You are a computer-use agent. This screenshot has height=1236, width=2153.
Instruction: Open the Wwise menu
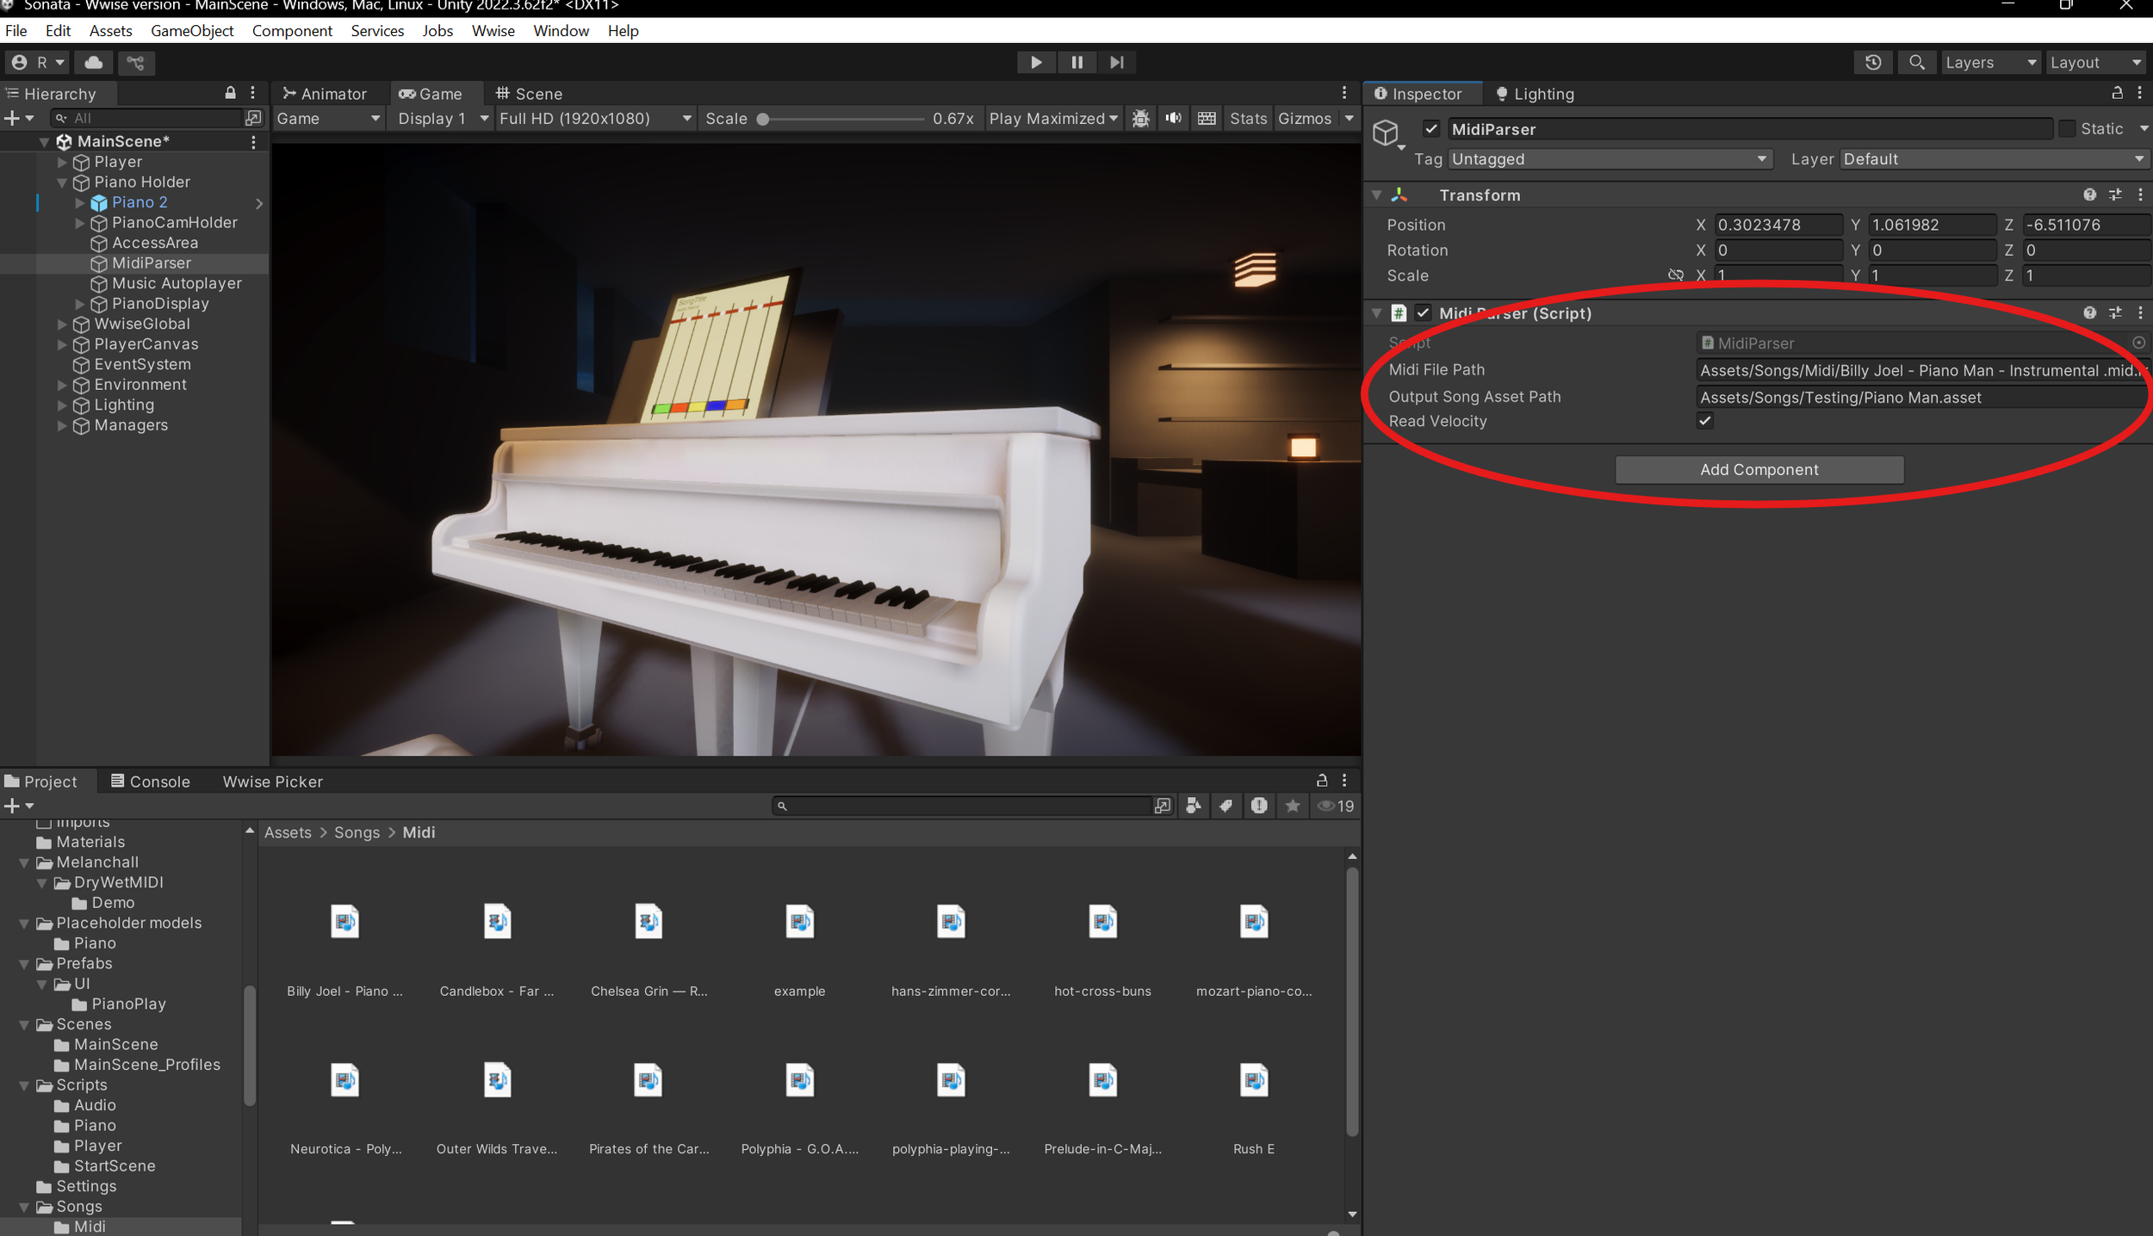tap(493, 31)
